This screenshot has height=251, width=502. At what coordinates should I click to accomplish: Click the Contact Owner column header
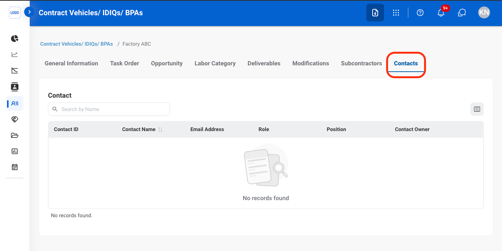(x=412, y=130)
